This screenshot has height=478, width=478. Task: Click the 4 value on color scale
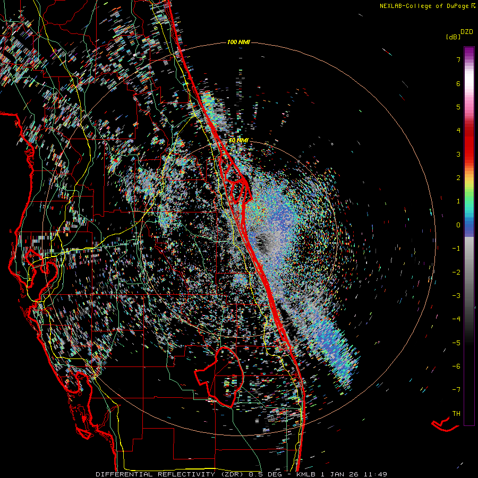click(x=458, y=131)
